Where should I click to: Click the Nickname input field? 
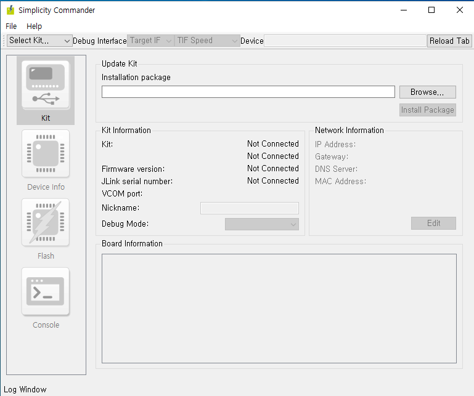250,208
